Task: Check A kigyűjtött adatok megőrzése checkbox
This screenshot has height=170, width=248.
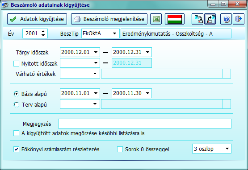Action: [x=16, y=133]
